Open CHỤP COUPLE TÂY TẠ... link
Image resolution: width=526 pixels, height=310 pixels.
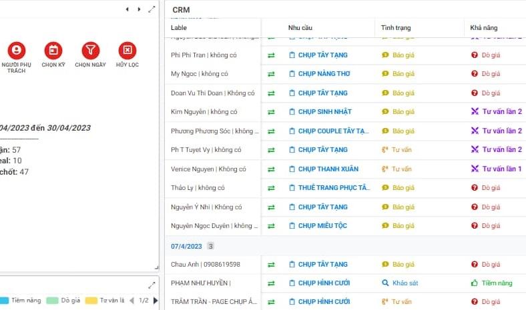click(x=334, y=131)
